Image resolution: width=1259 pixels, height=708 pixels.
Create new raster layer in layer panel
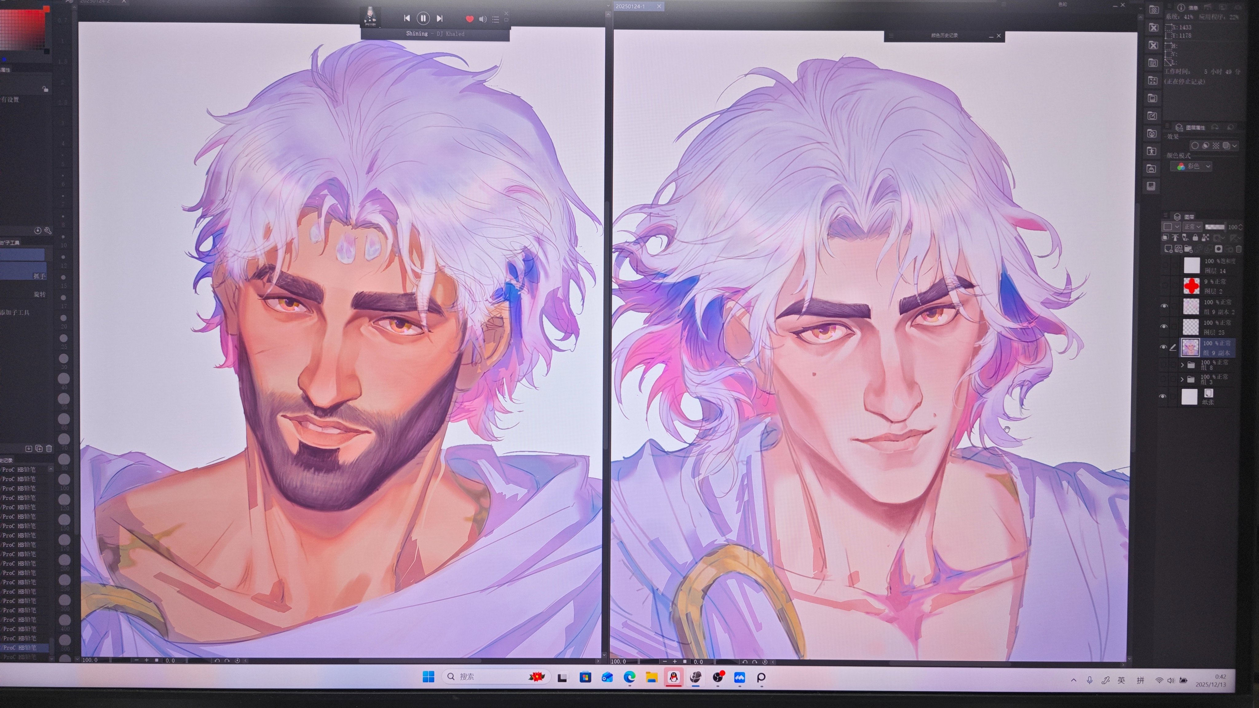pos(1169,249)
